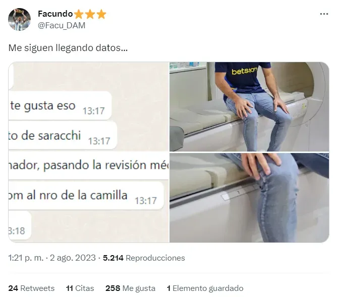Open the three-dot tweet options menu

[324, 14]
